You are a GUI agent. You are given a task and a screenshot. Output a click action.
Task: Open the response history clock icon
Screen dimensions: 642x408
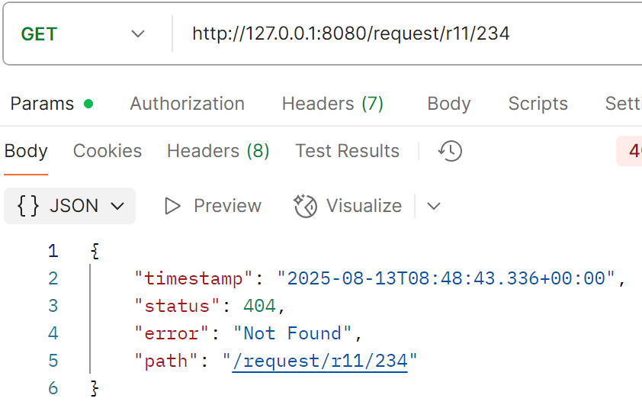(x=450, y=151)
